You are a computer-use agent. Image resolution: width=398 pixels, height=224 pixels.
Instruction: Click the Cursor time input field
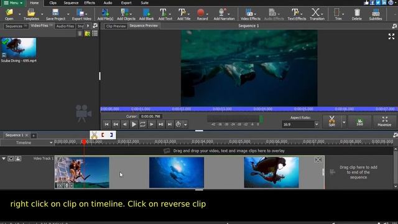tap(150, 116)
